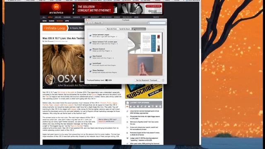Click the gesture demo video preview
Image resolution: width=265 pixels, height=149 pixels.
145,54
